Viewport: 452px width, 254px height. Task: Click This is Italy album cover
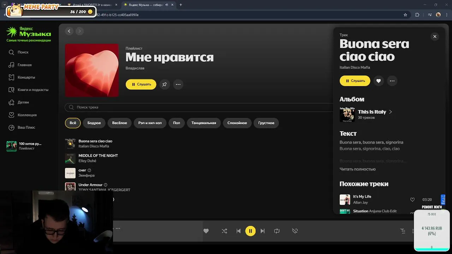click(347, 115)
